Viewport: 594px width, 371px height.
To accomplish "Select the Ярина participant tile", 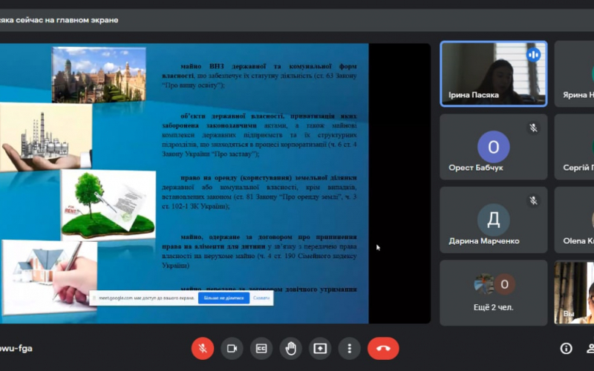I will (574, 73).
